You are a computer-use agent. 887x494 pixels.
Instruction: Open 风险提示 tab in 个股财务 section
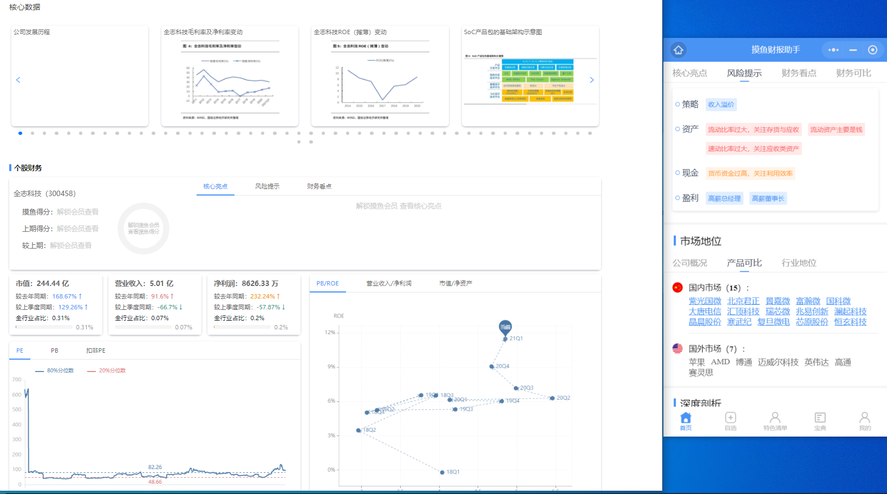[x=268, y=186]
